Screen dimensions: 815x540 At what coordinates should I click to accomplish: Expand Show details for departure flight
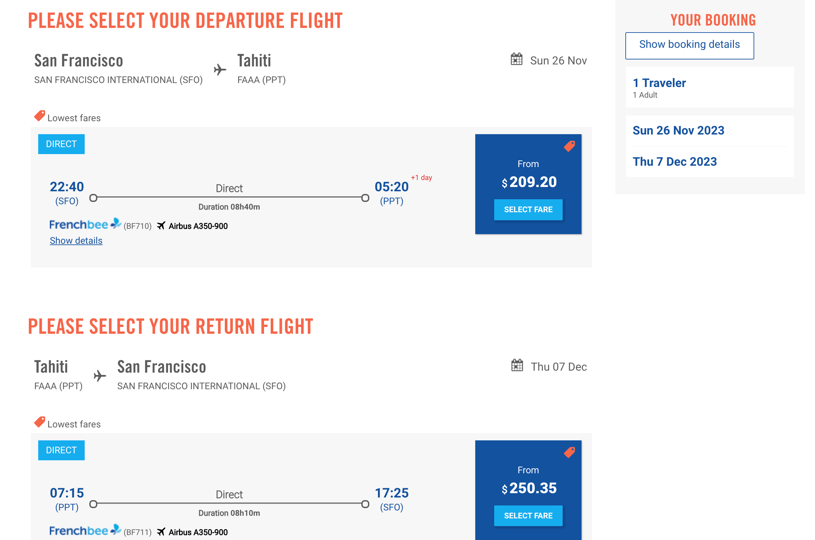coord(76,240)
